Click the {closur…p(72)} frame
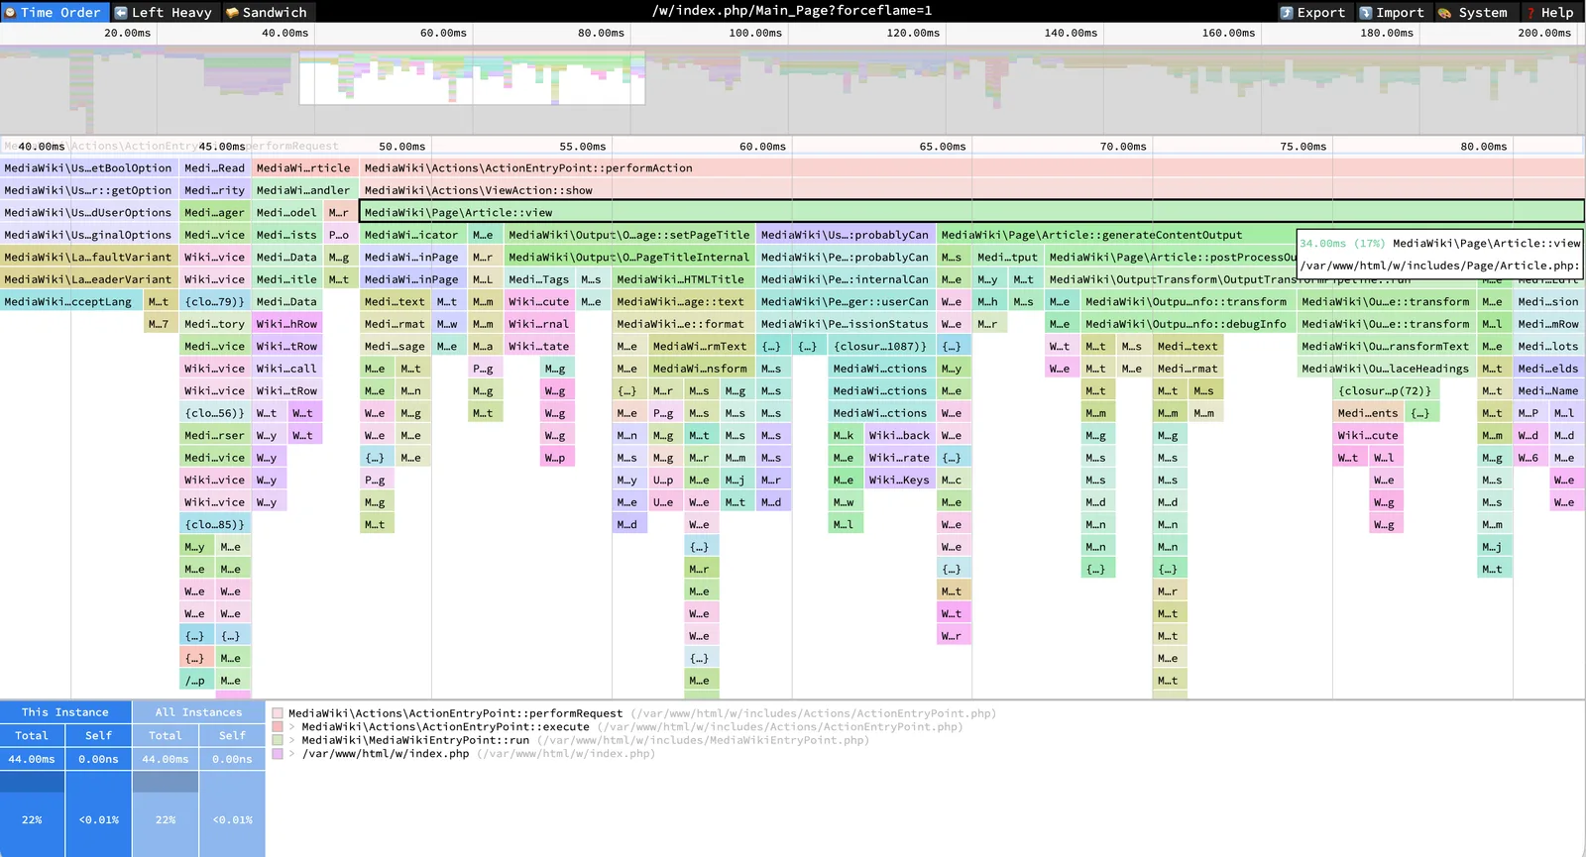The height and width of the screenshot is (857, 1586). 1387,390
